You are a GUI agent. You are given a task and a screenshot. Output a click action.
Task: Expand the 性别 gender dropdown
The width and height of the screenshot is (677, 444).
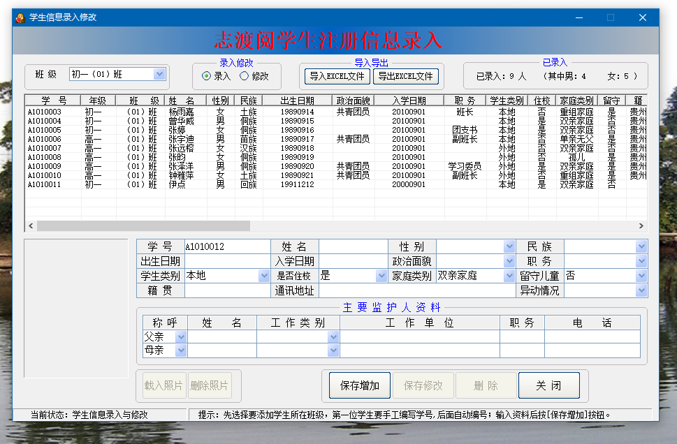point(509,246)
